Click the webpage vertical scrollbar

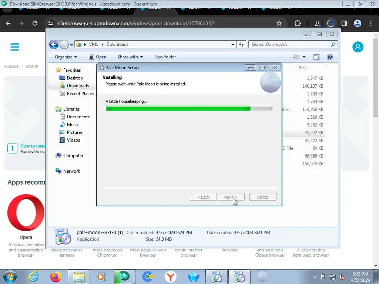(x=376, y=77)
